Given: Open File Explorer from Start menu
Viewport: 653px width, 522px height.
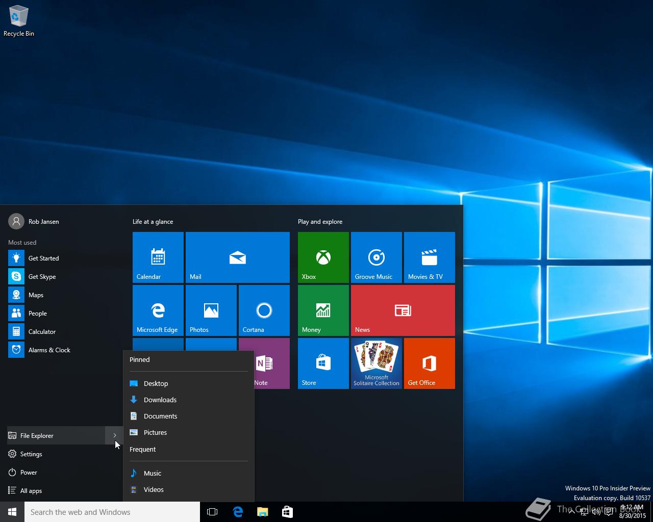Looking at the screenshot, I should pyautogui.click(x=55, y=436).
